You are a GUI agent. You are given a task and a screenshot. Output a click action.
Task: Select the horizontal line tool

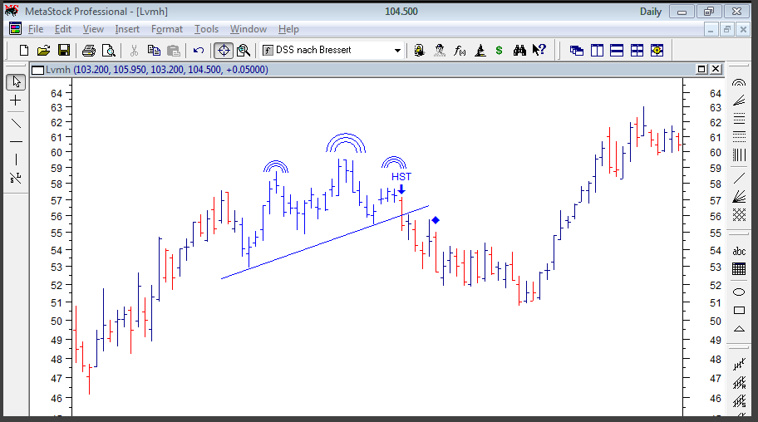(x=16, y=141)
